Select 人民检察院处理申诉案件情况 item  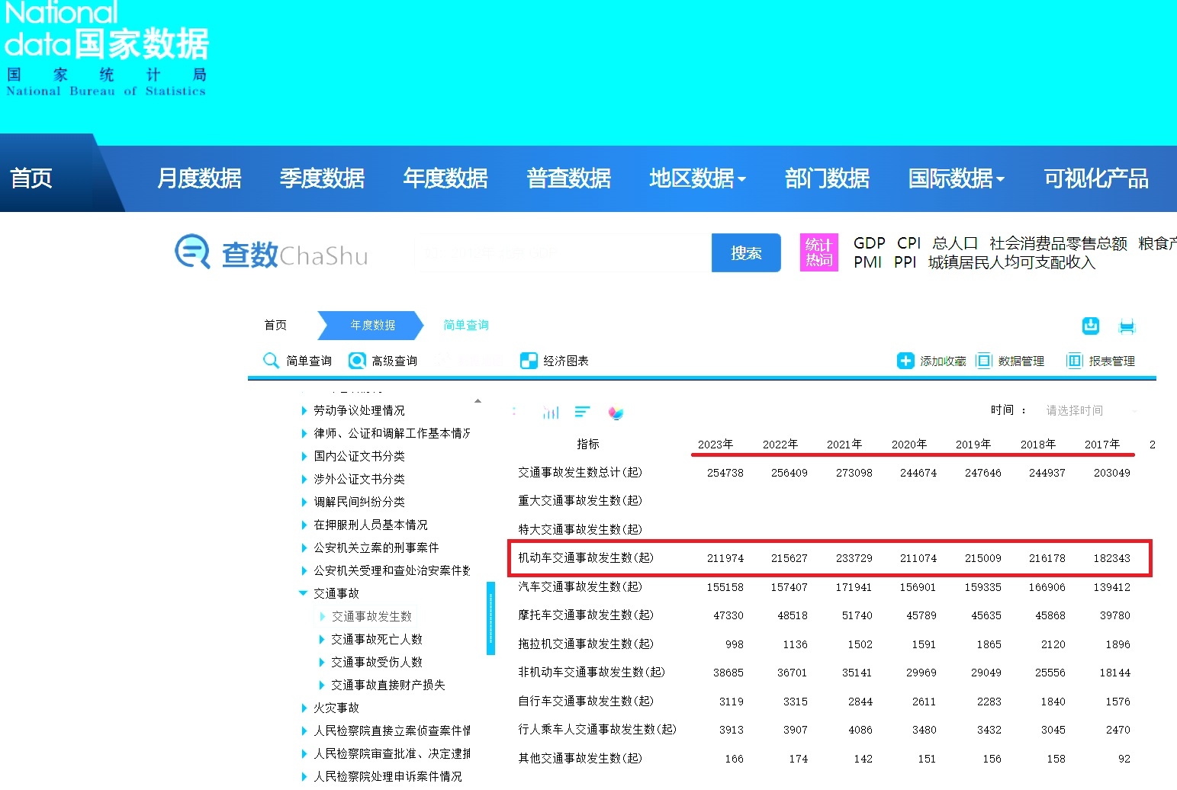[388, 776]
